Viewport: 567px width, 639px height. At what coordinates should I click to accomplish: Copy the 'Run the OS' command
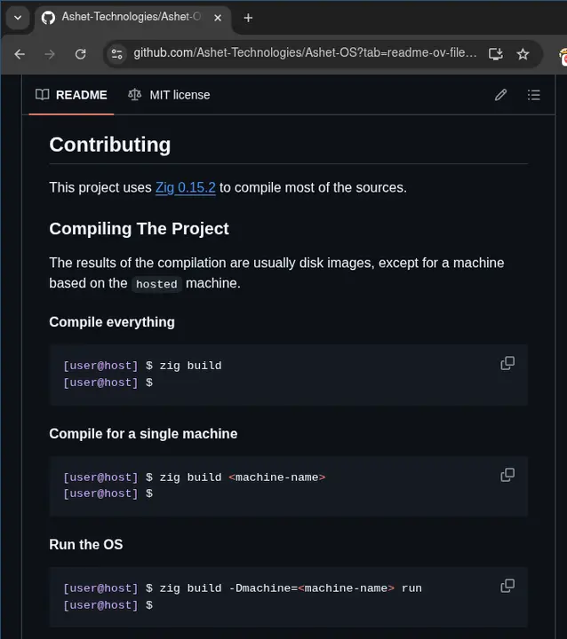507,586
